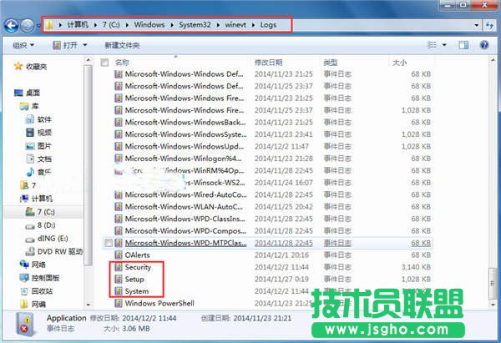Open the view options dropdown arrow
The image size is (501, 343).
click(444, 45)
